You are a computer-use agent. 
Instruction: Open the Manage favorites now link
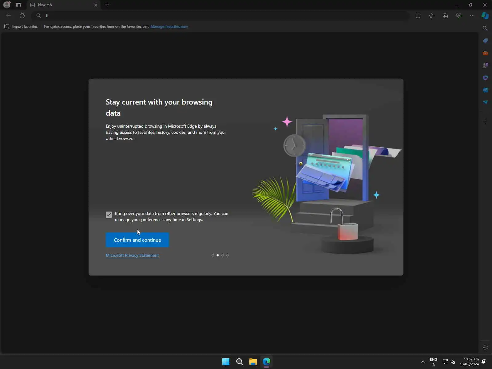click(x=169, y=26)
